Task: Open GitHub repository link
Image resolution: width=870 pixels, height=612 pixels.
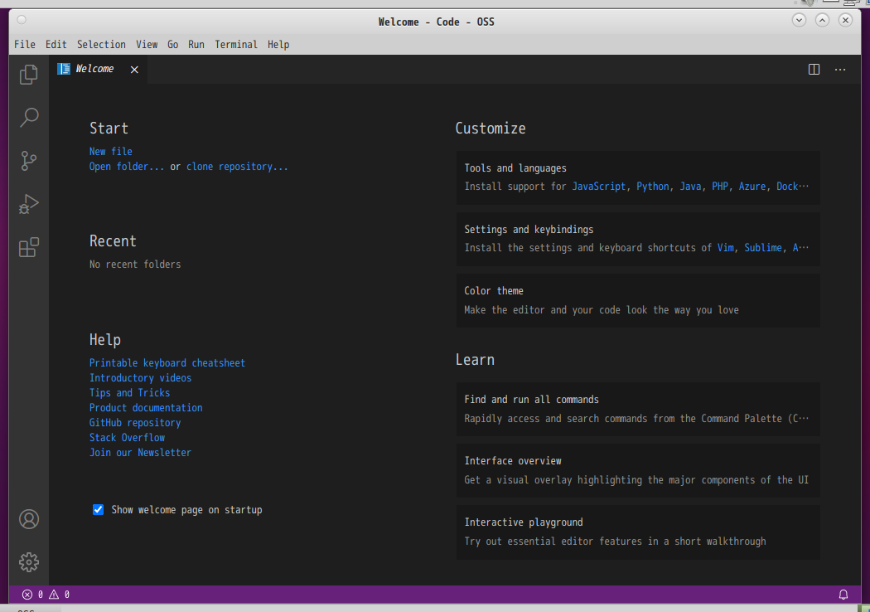Action: click(x=135, y=423)
